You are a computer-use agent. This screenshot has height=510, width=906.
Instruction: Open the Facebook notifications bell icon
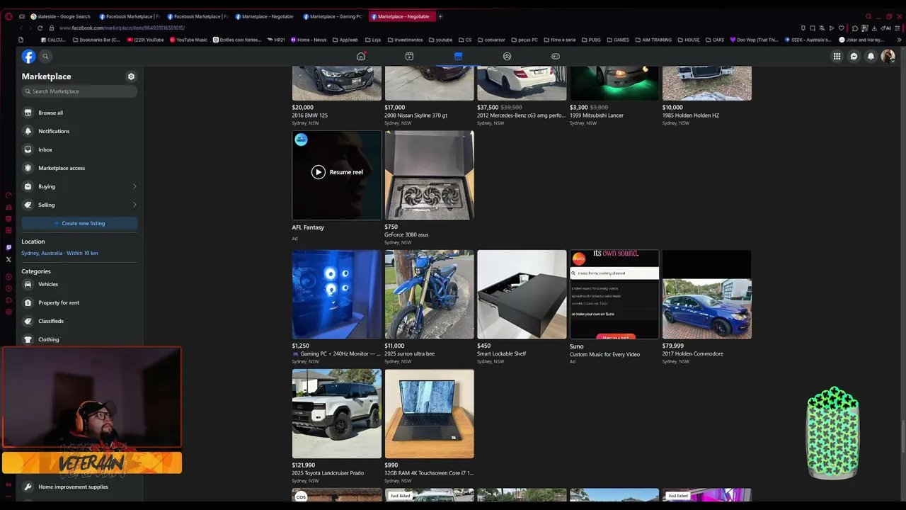[871, 57]
